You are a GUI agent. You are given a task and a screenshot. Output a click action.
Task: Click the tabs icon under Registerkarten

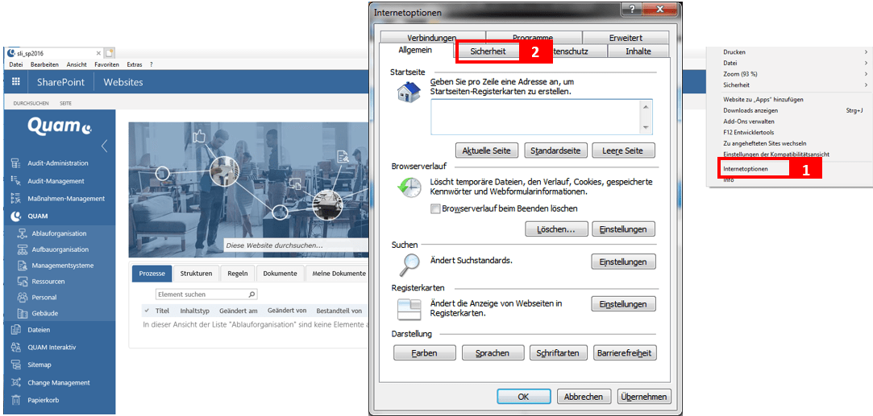pos(409,309)
